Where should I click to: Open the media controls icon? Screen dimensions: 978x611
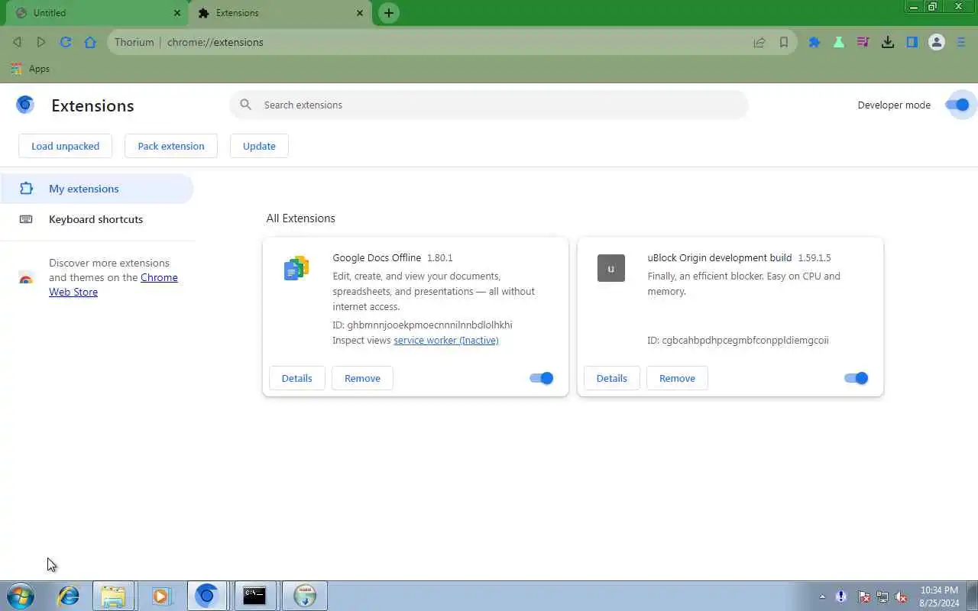(x=863, y=42)
